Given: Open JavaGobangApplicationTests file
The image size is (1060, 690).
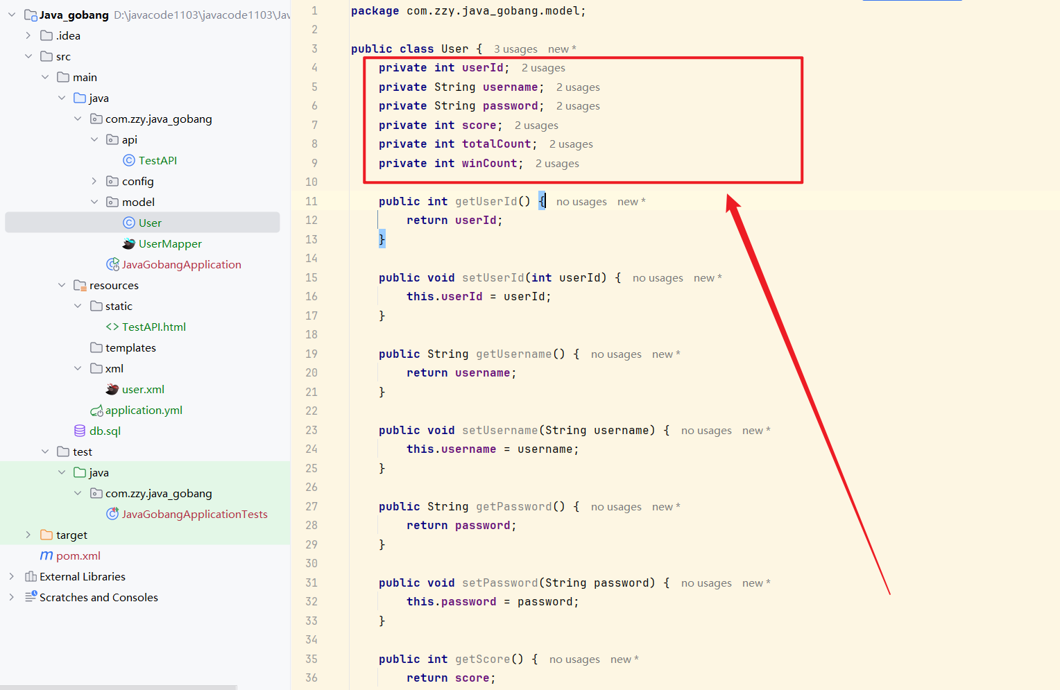Looking at the screenshot, I should (195, 514).
